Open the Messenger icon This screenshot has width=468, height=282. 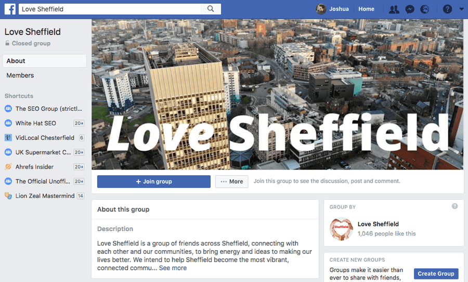[410, 9]
